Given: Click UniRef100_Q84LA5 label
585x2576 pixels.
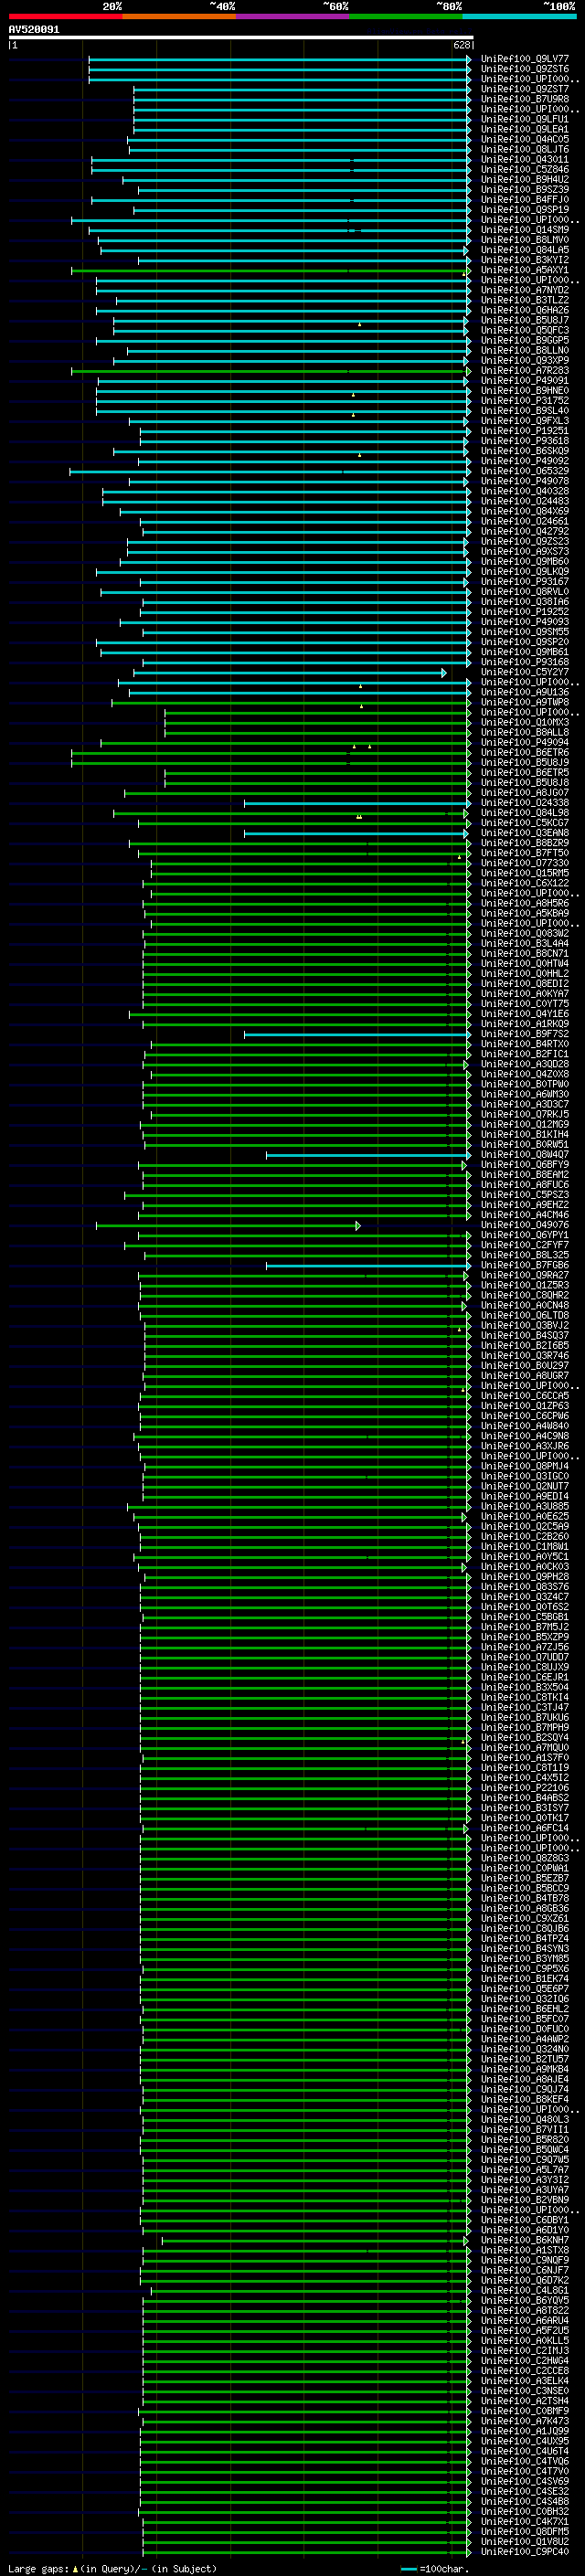Looking at the screenshot, I should click(525, 250).
